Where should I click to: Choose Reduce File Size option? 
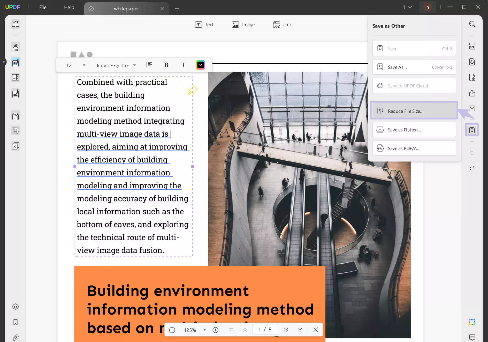tap(414, 111)
